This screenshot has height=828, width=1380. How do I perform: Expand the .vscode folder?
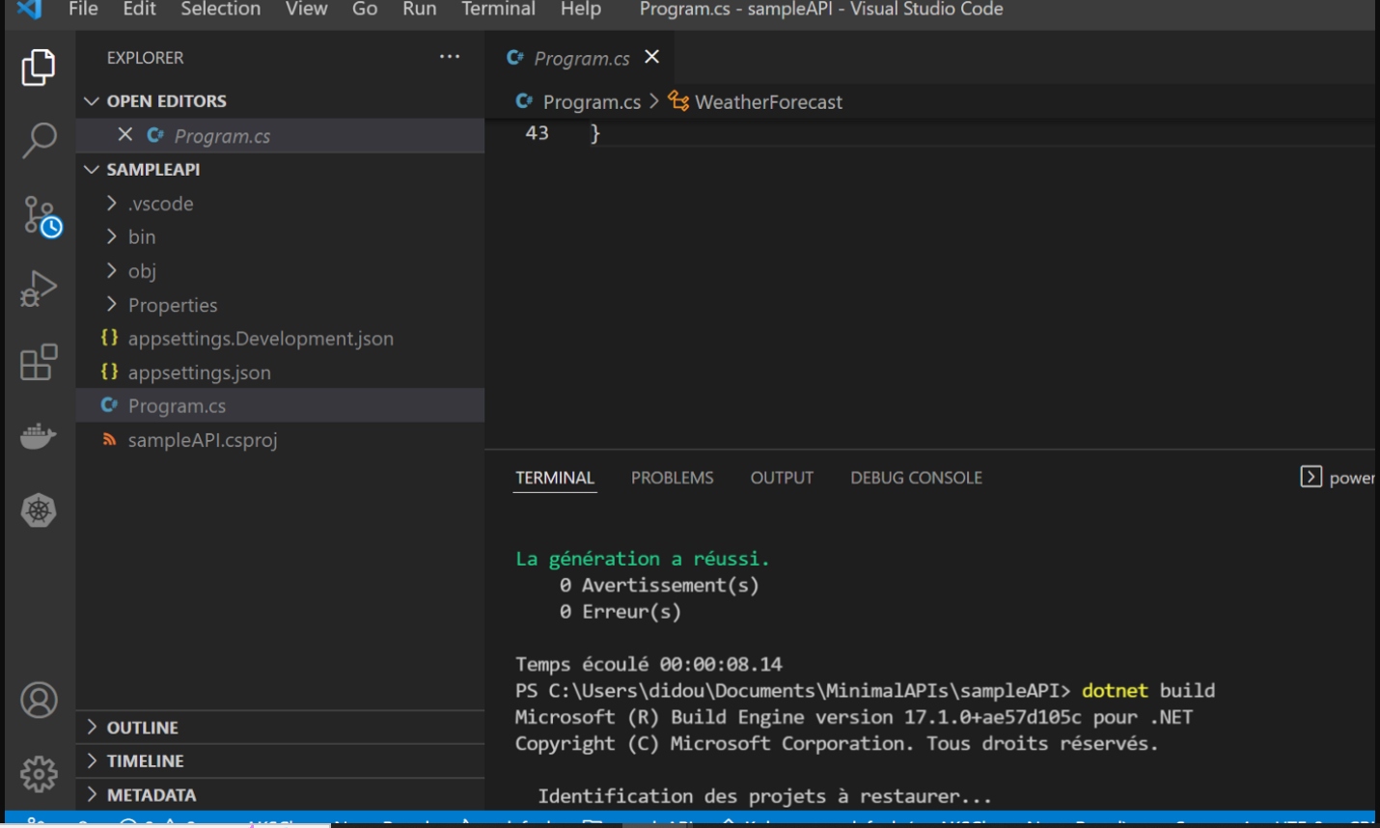[160, 204]
